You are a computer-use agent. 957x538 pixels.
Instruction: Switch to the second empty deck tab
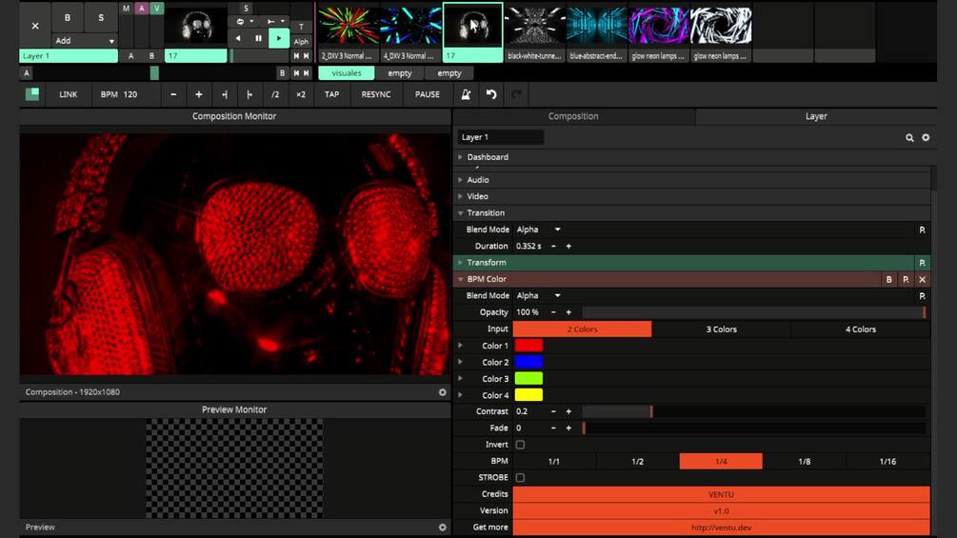coord(449,73)
